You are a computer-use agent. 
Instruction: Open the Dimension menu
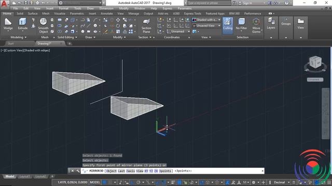pyautogui.click(x=106, y=8)
